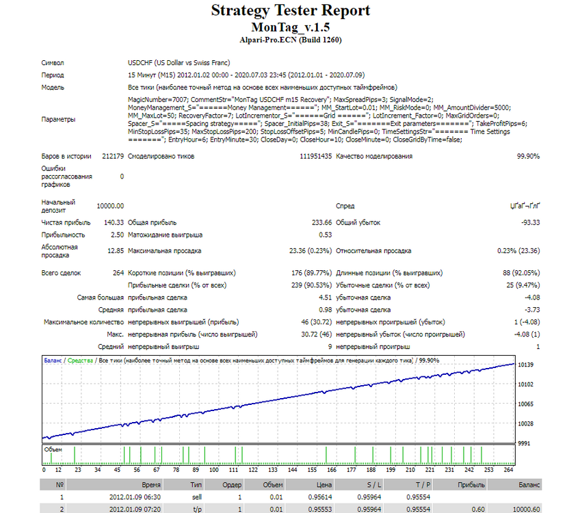Click modelled ticks value 11951435
The width and height of the screenshot is (580, 513).
(315, 156)
